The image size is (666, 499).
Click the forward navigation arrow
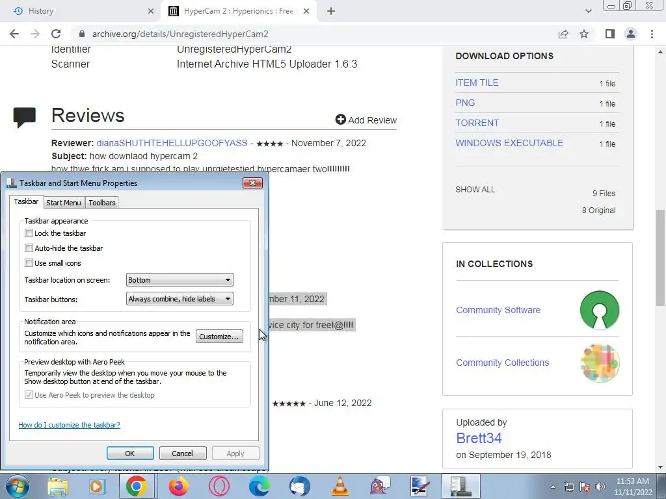pos(35,34)
